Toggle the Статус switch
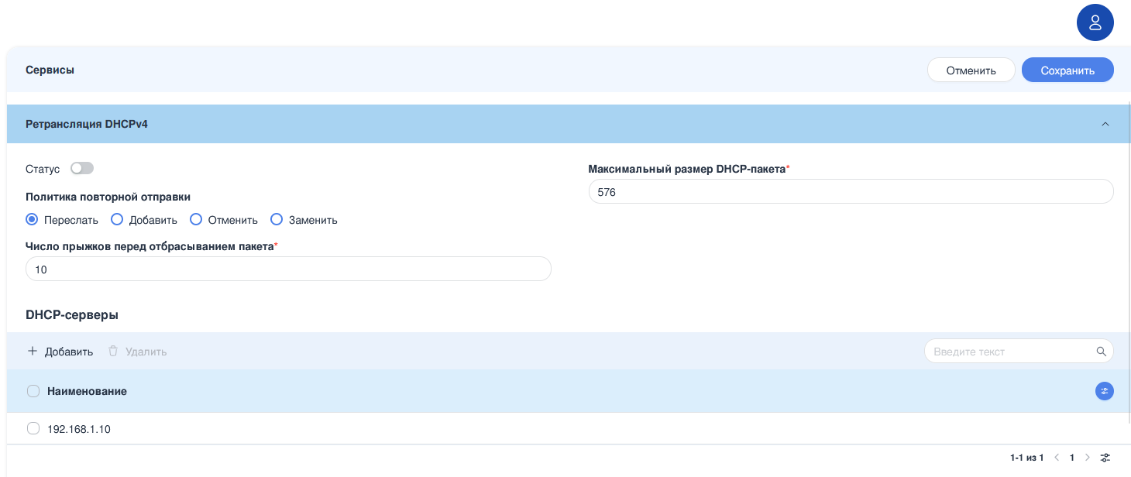Image resolution: width=1131 pixels, height=477 pixels. click(81, 168)
